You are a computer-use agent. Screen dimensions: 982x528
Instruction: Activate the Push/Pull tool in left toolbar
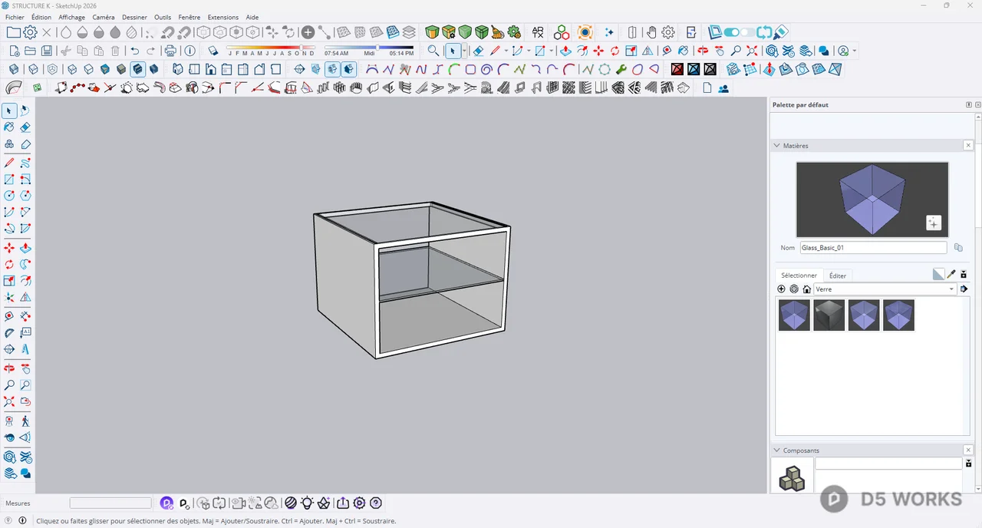25,248
